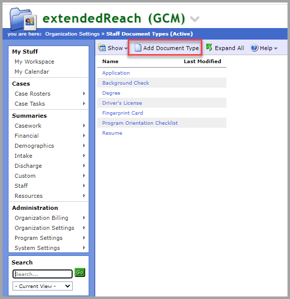Click the green Expand All arrow icon
Image resolution: width=290 pixels, height=299 pixels.
(x=209, y=48)
